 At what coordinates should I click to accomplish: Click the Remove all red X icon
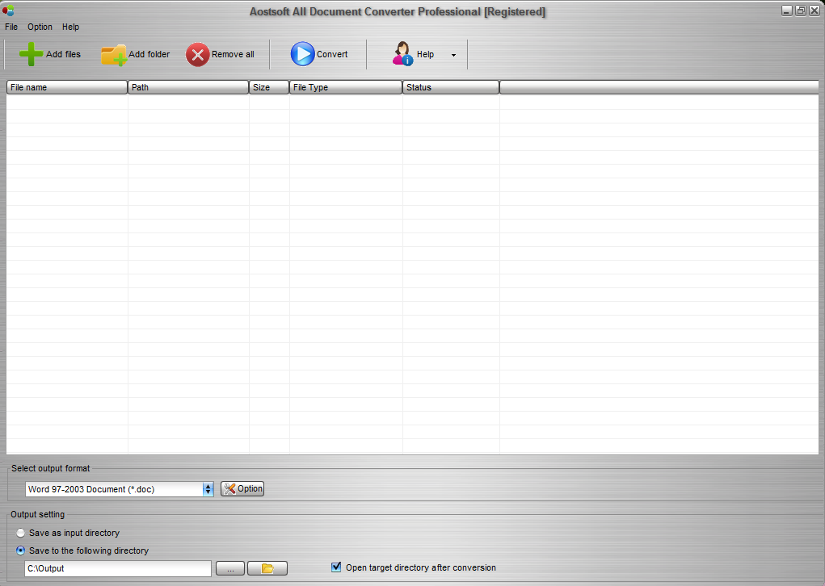pos(198,54)
